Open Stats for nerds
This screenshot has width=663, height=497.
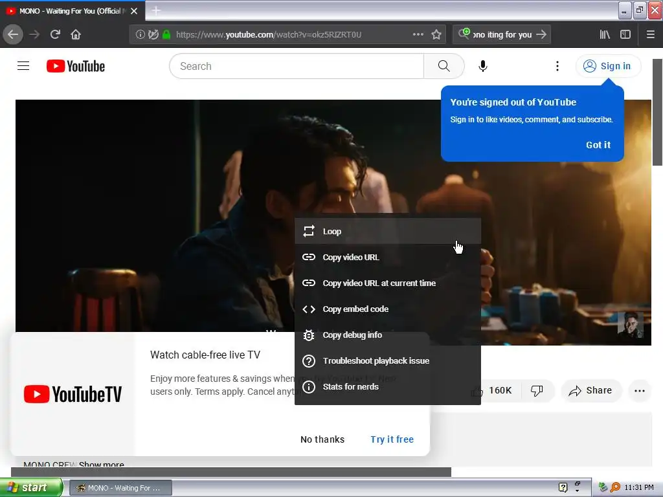(387, 386)
